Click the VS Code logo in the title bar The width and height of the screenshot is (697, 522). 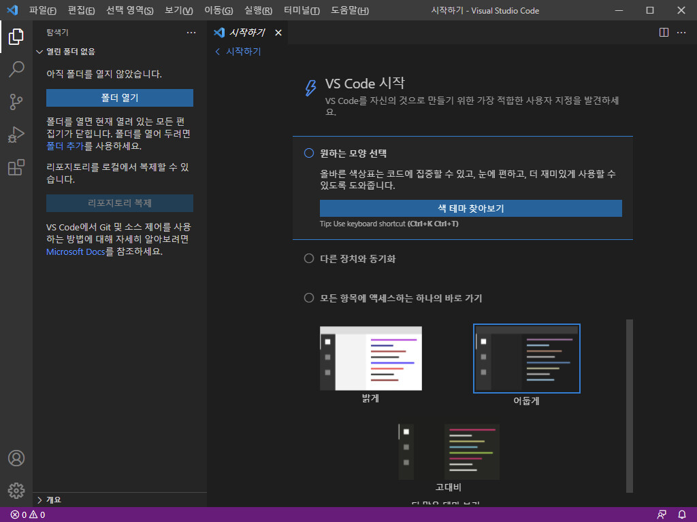coord(12,10)
